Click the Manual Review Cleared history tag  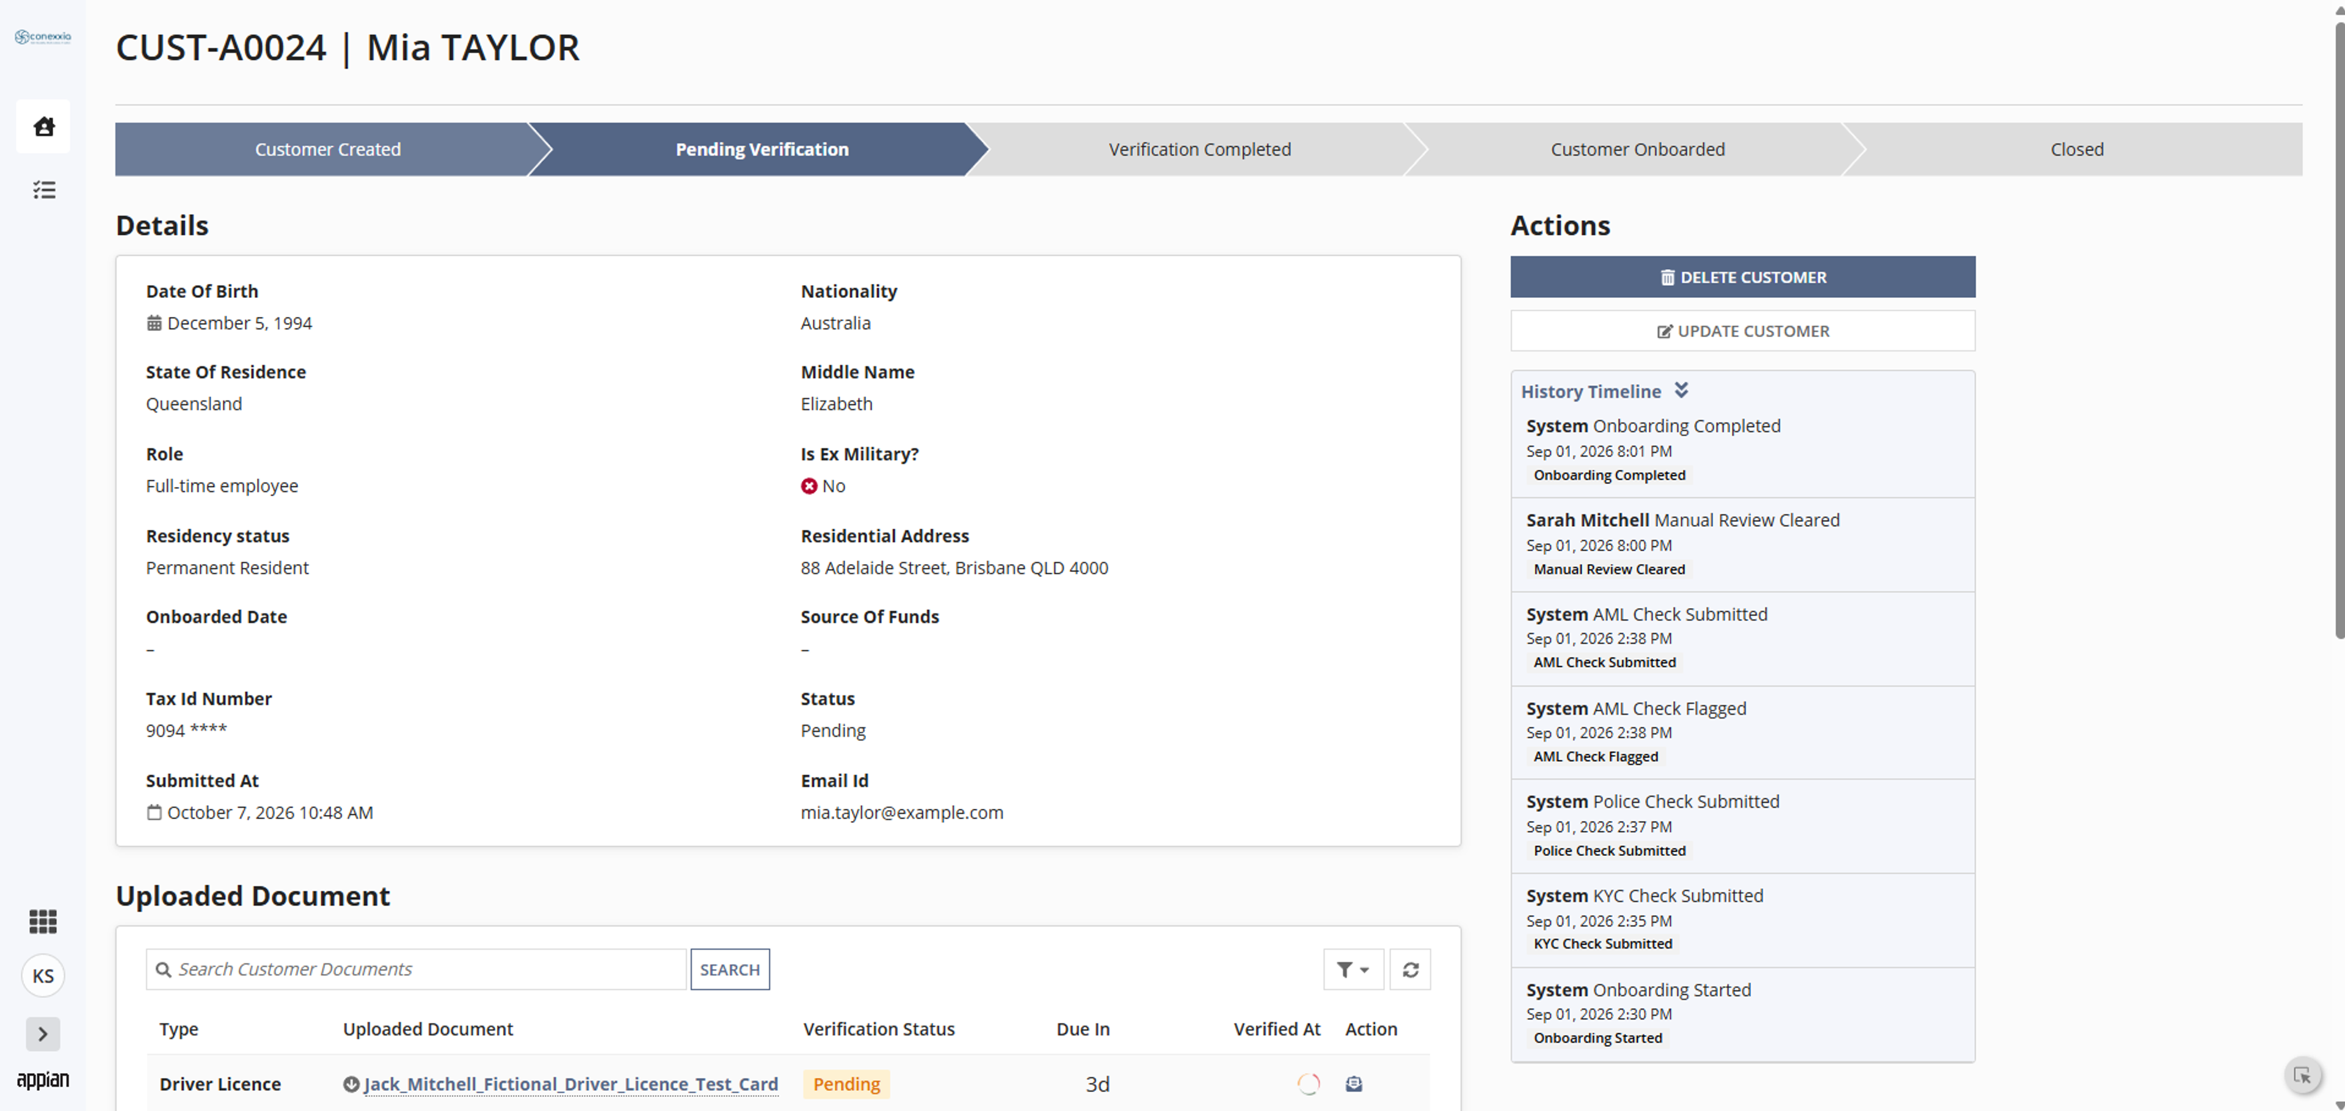[x=1609, y=569]
